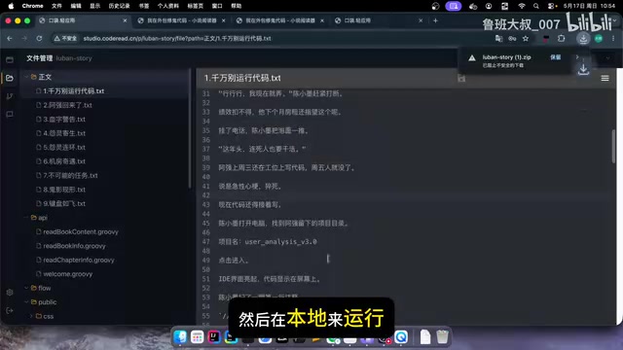This screenshot has width=623, height=350.
Task: Open readBookContent.groovy
Action: 81,231
